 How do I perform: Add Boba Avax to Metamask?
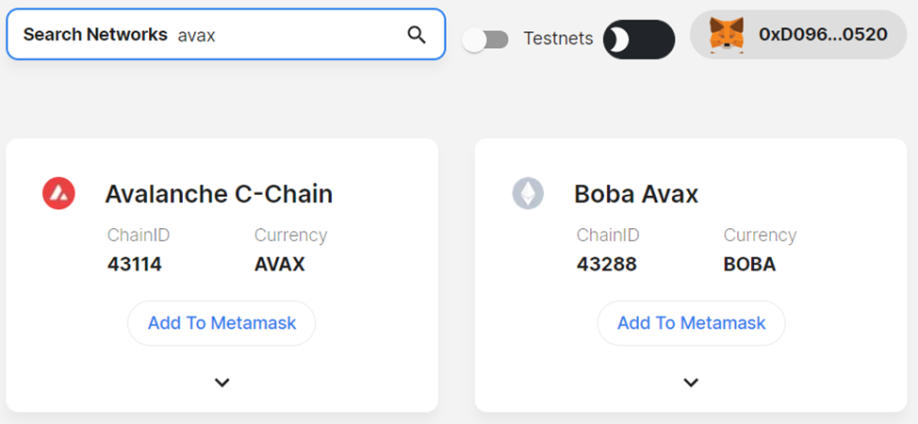coord(691,323)
